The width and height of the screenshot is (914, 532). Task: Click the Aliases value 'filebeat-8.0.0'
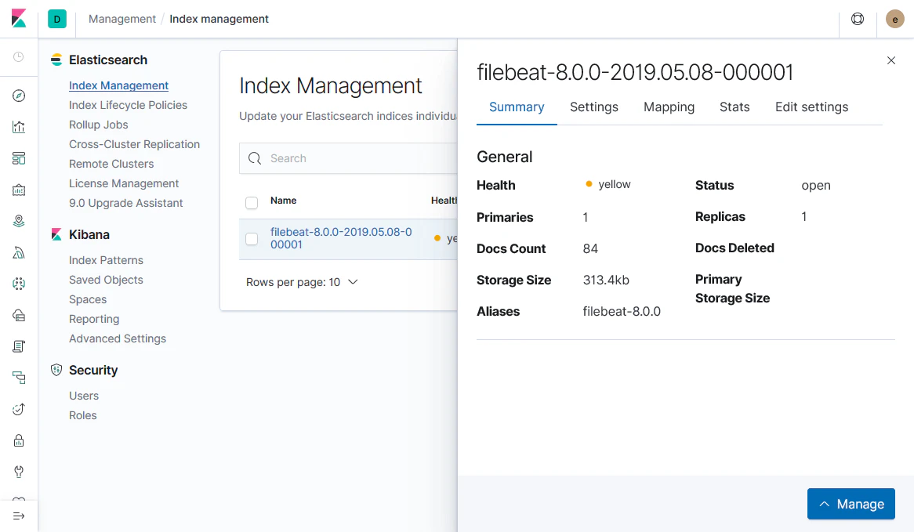[x=622, y=312]
